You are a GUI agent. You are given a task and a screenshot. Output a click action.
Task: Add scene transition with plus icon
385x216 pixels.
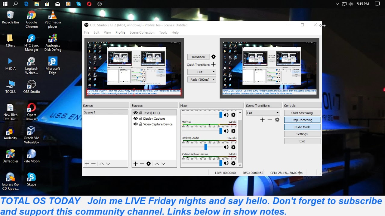click(262, 120)
